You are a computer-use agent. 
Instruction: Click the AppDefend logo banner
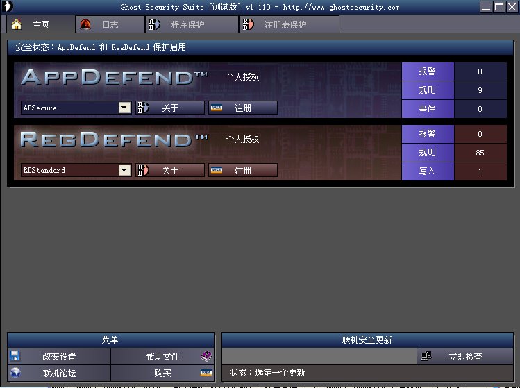[114, 77]
